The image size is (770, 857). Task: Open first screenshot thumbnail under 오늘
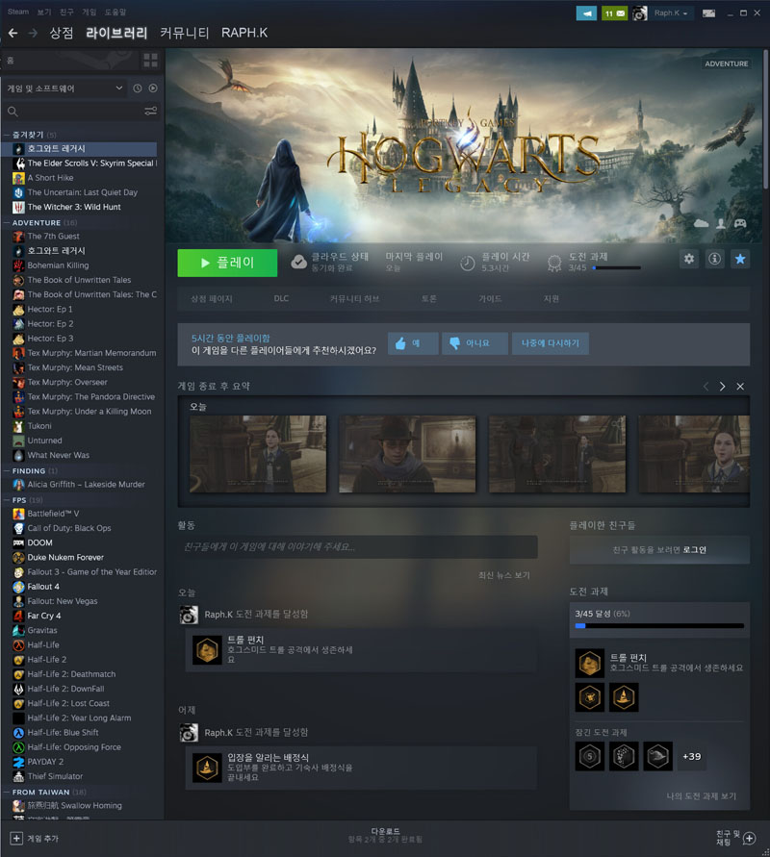click(x=258, y=454)
